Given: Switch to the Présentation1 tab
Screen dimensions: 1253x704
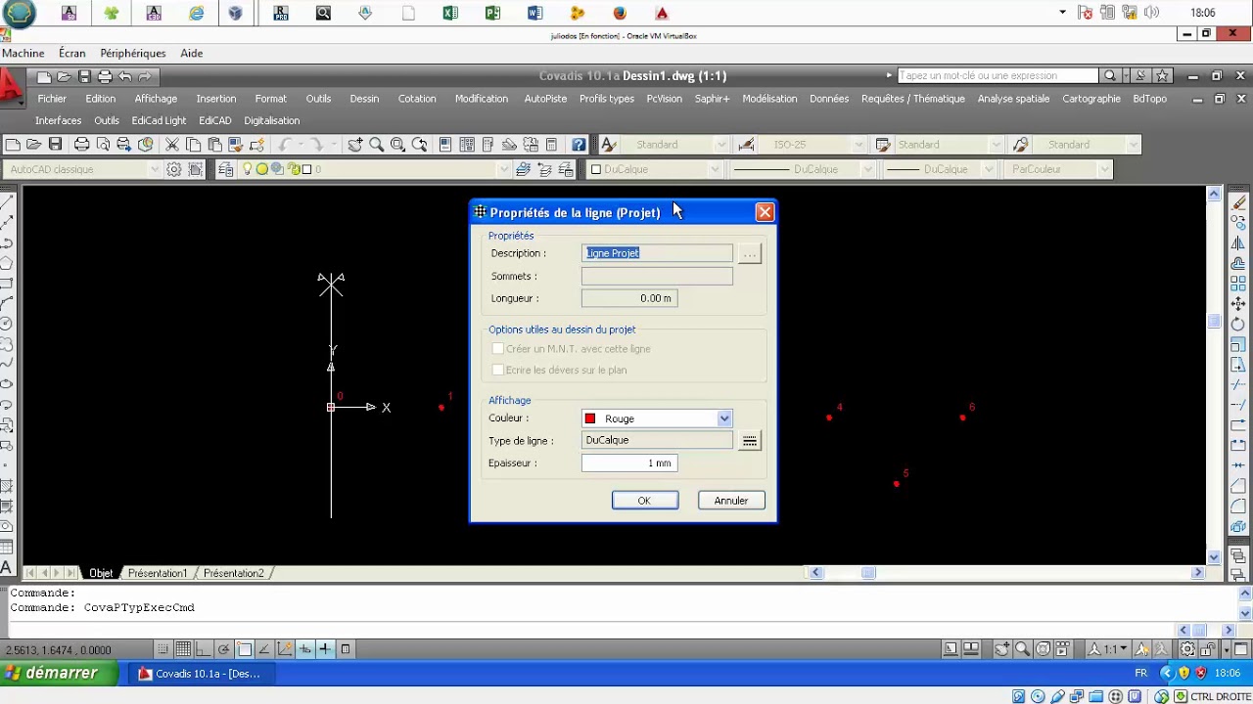Looking at the screenshot, I should coord(157,573).
